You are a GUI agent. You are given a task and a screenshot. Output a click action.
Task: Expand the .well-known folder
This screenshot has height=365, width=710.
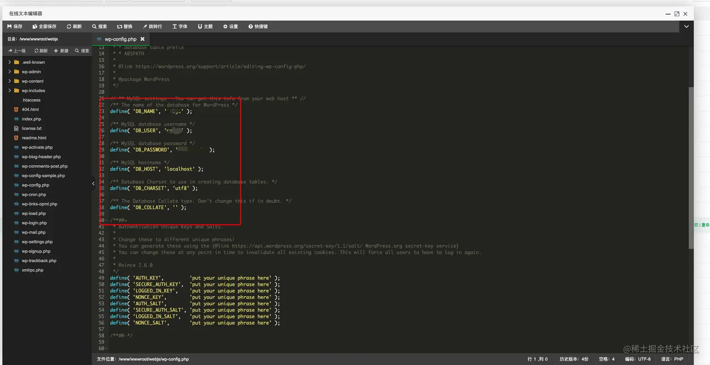[x=9, y=62]
